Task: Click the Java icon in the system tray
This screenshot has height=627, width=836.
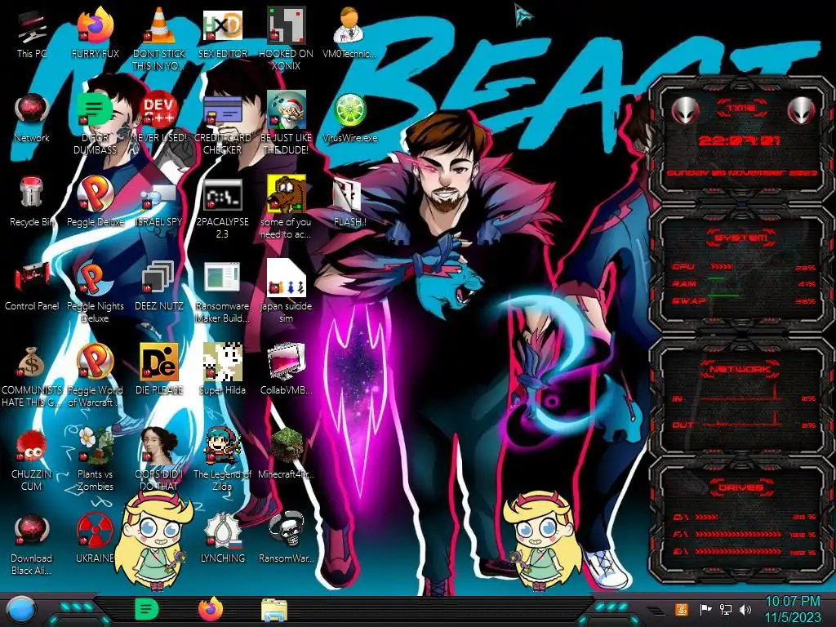Action: click(681, 609)
